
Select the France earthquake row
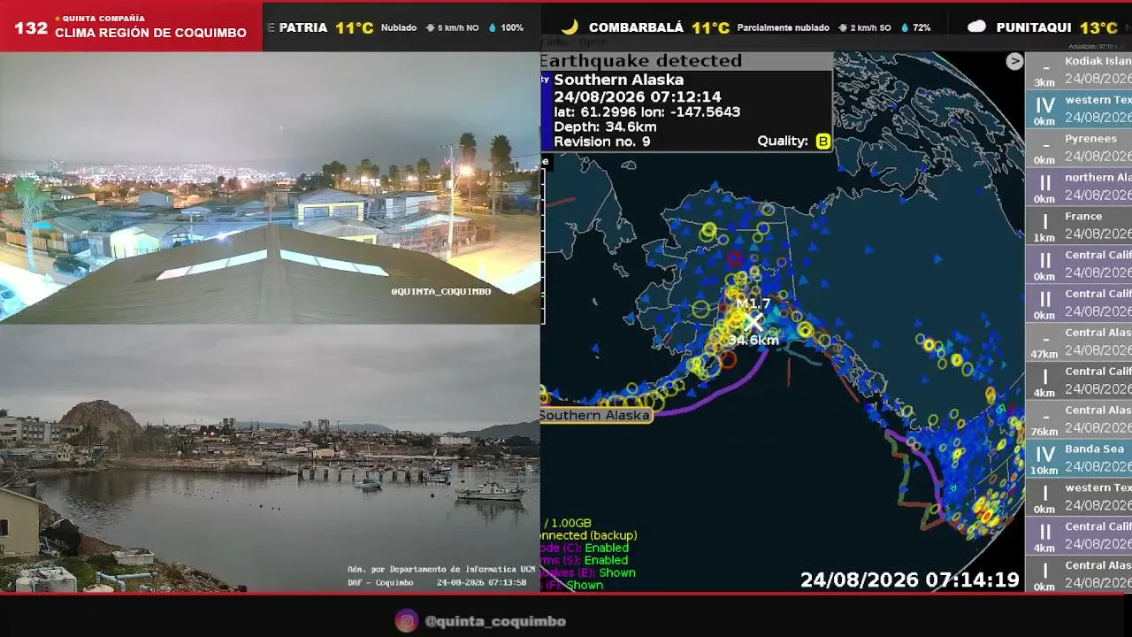pos(1079,226)
